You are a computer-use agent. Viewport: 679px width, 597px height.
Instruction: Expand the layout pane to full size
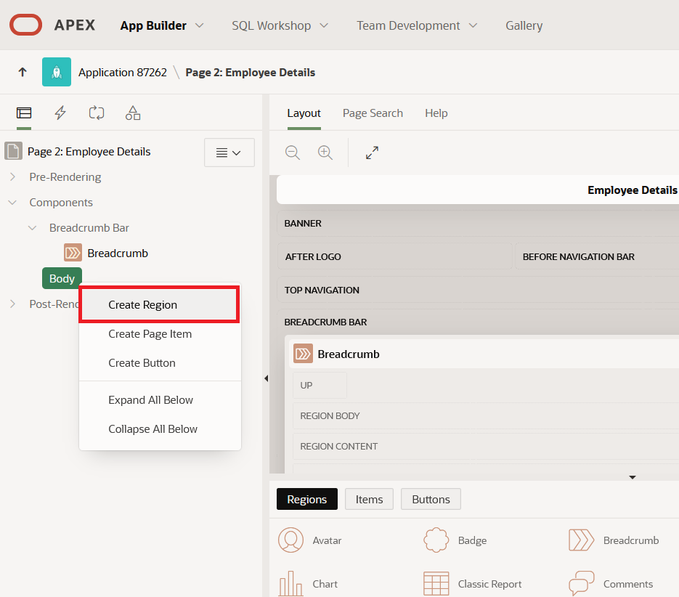(372, 153)
